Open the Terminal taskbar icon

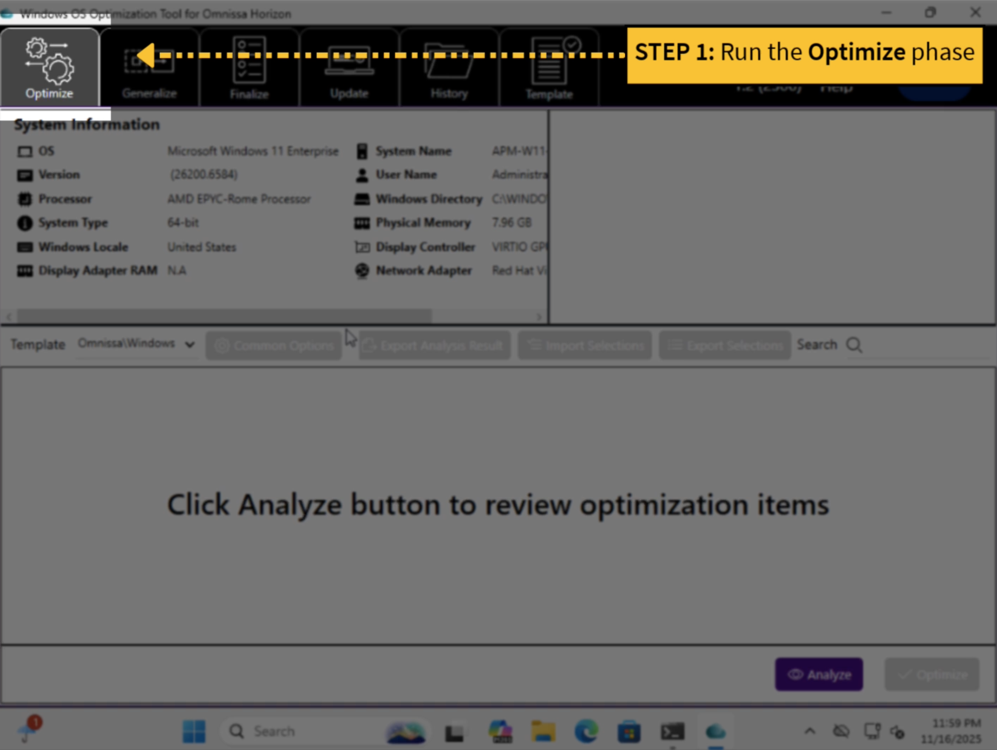(672, 731)
